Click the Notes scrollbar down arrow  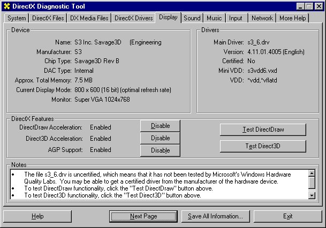312,195
